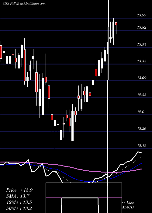
Task: Click the 13.57 price axis label
Action: [142, 44]
